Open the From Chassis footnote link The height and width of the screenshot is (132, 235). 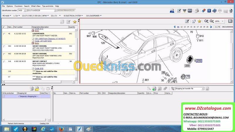(x=50, y=39)
